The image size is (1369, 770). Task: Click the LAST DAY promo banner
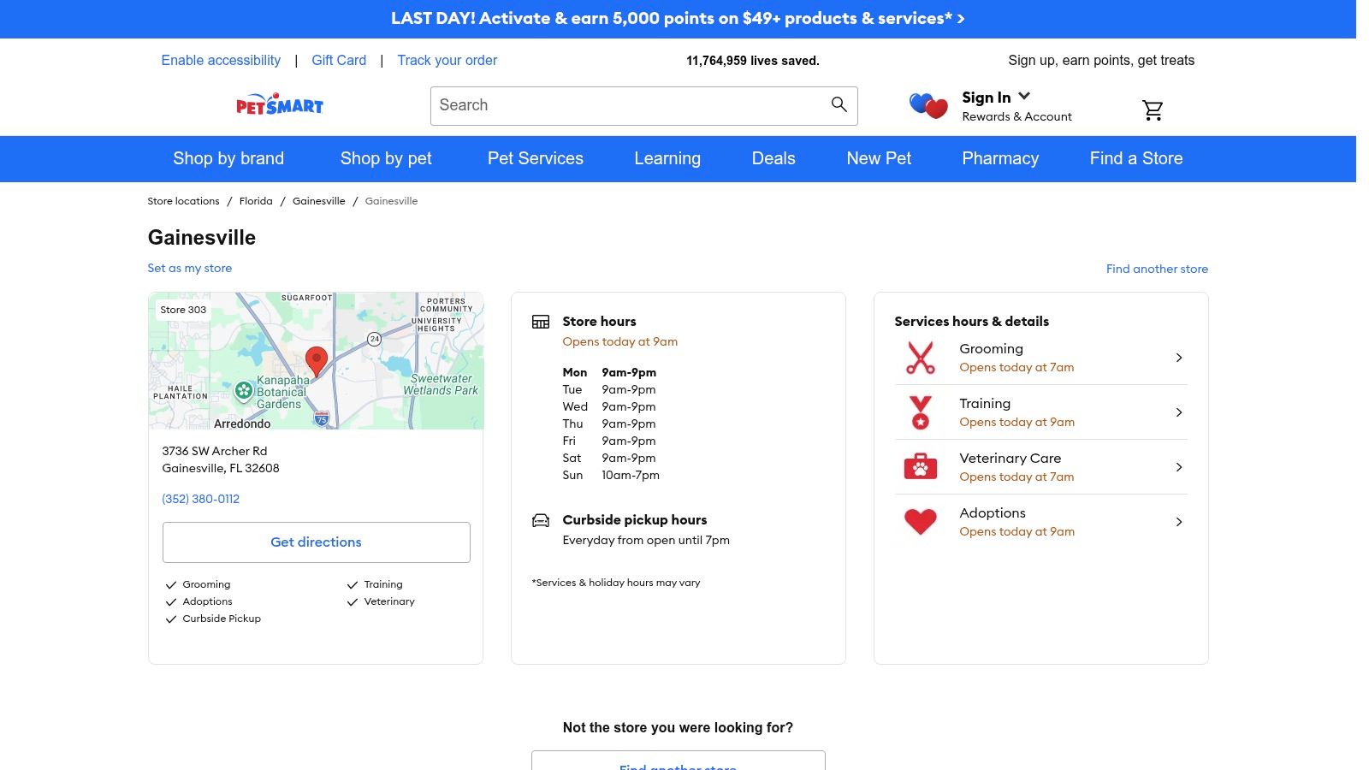coord(678,19)
